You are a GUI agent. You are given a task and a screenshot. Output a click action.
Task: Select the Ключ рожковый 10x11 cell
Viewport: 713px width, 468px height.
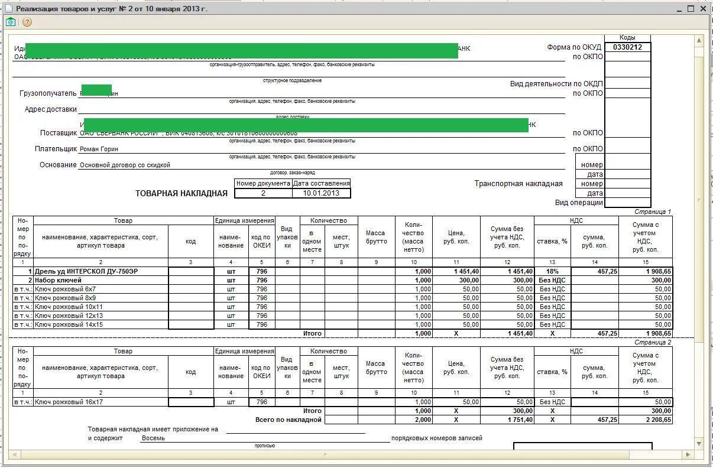pyautogui.click(x=101, y=307)
